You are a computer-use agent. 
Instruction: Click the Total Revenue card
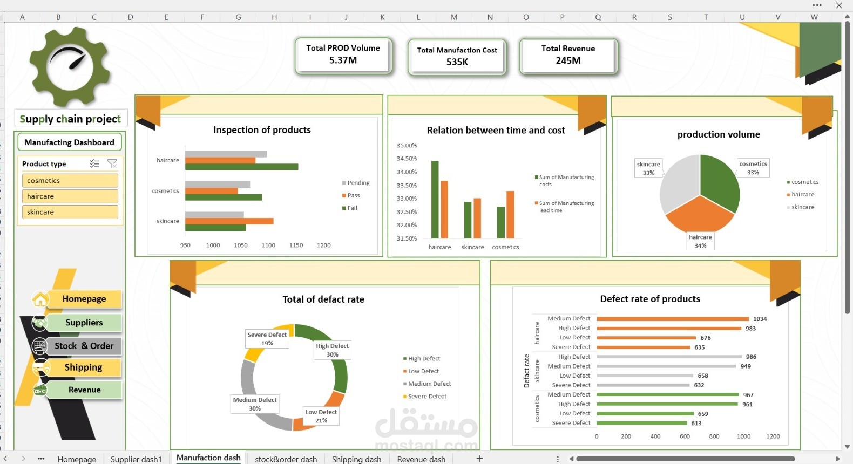568,55
